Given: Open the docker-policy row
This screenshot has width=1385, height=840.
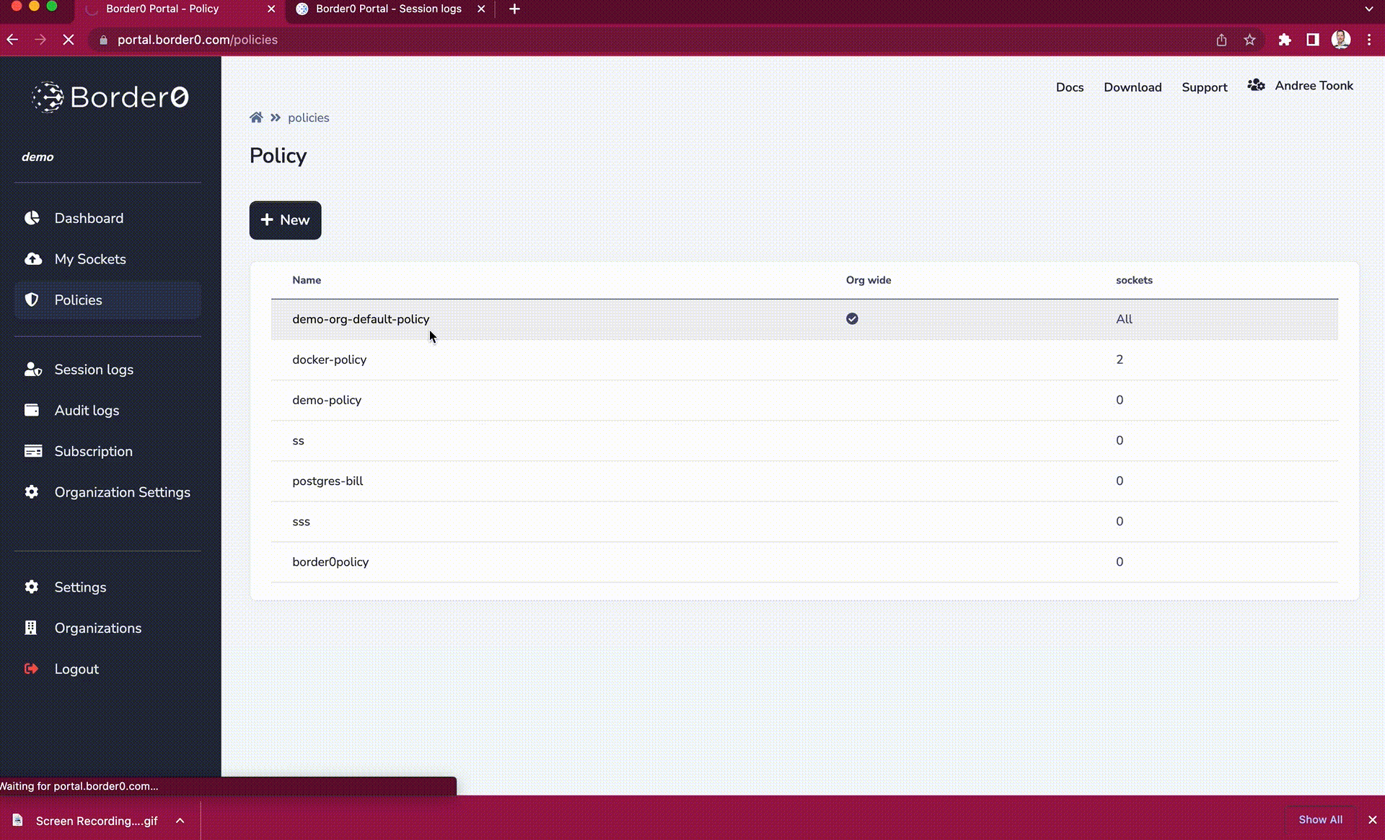Looking at the screenshot, I should [x=330, y=359].
